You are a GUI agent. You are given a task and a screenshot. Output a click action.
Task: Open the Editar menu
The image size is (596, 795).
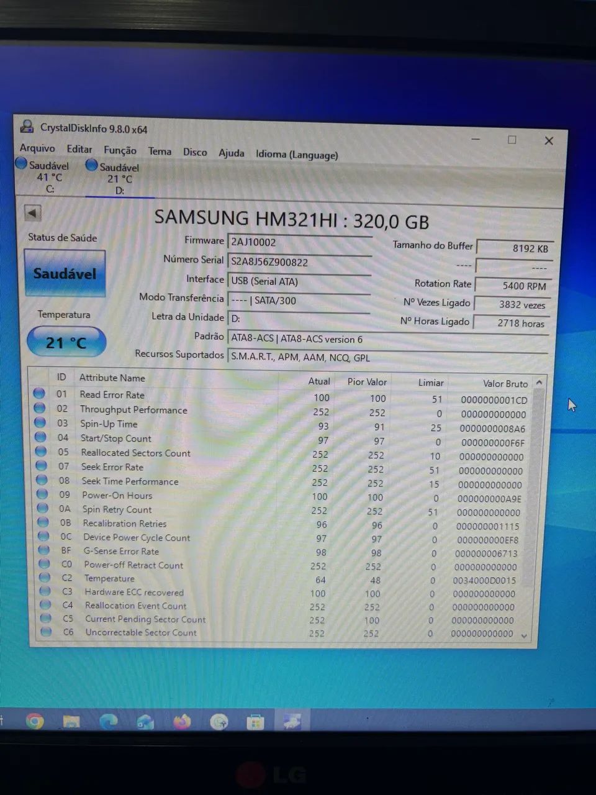(x=79, y=149)
